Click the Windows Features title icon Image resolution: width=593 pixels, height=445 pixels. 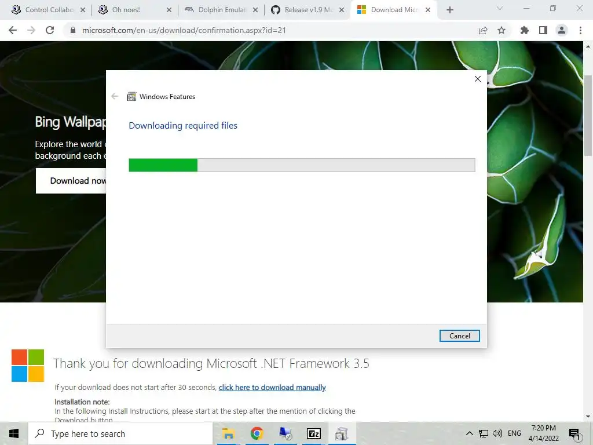(x=131, y=97)
